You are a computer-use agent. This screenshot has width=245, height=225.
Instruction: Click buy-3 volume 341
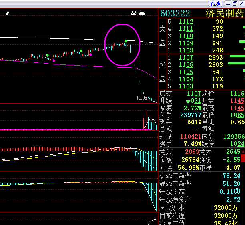point(217,72)
